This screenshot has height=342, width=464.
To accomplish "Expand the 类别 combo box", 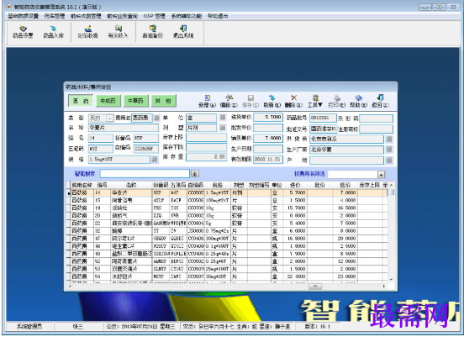I will click(110, 118).
